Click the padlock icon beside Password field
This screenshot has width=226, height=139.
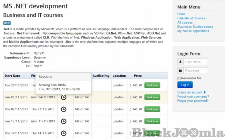pos(180,71)
